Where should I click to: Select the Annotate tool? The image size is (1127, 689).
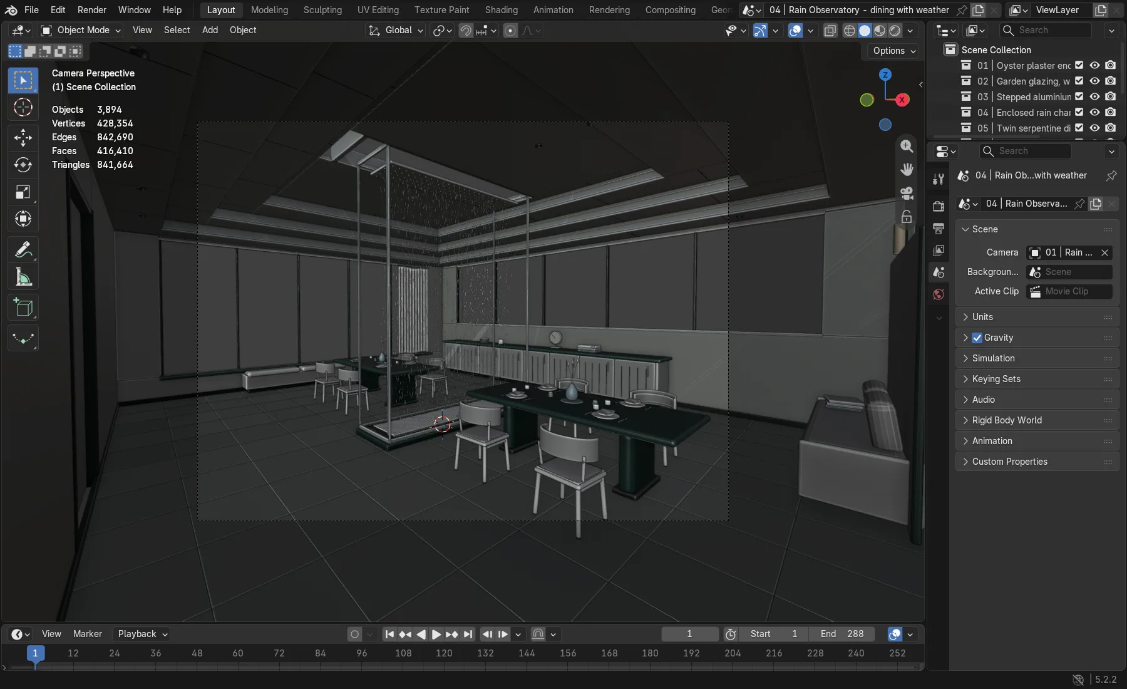coord(23,249)
